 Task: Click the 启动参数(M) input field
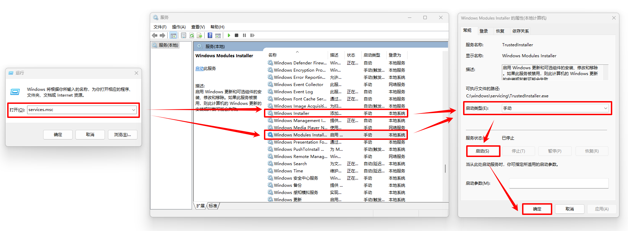pyautogui.click(x=559, y=183)
